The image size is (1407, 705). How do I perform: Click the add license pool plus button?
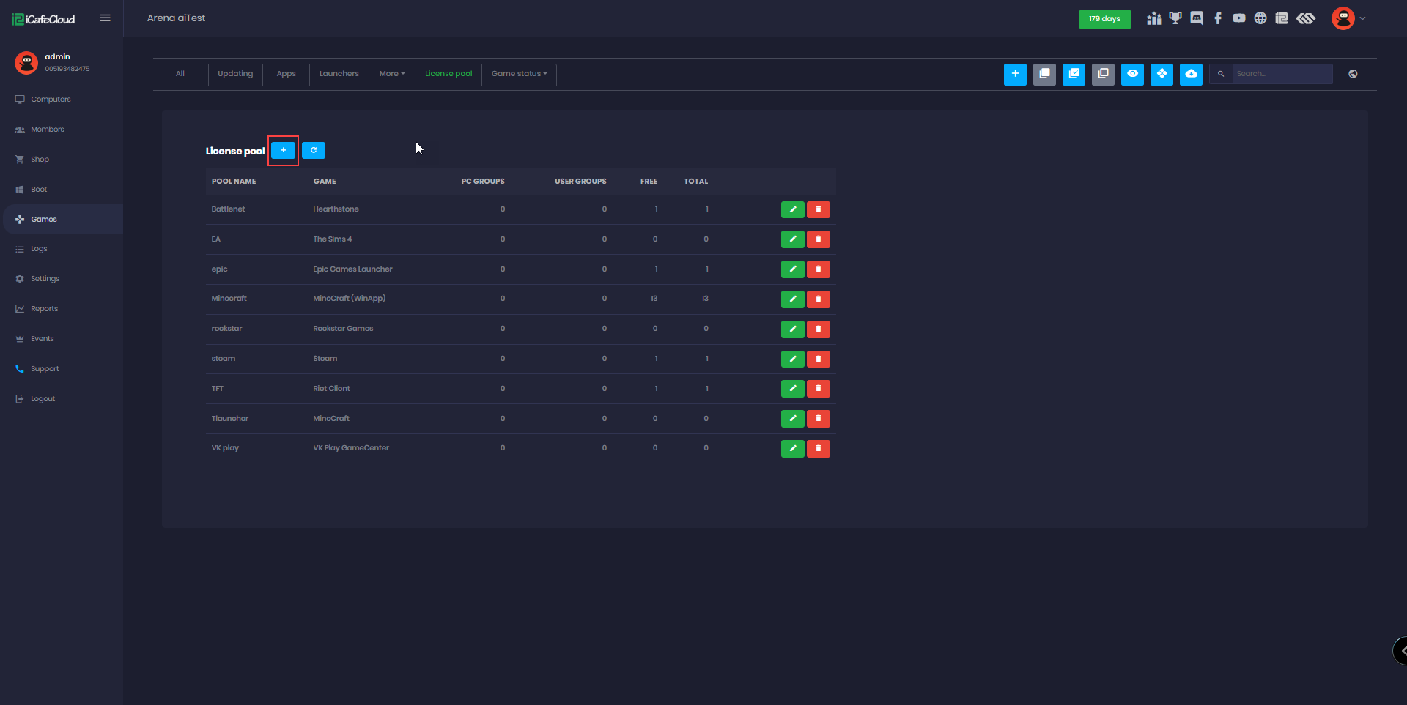pyautogui.click(x=283, y=150)
